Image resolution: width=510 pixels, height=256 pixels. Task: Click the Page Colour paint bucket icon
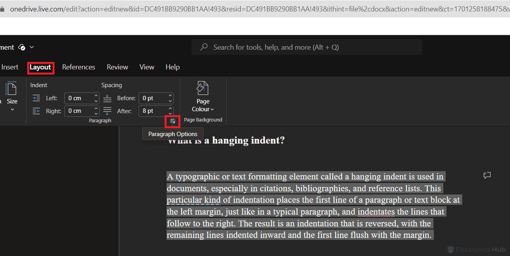(x=202, y=88)
